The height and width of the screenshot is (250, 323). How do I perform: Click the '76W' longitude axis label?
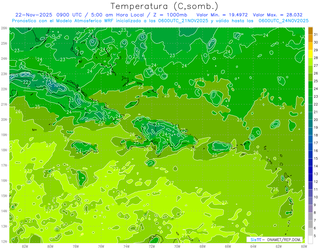click(101, 246)
